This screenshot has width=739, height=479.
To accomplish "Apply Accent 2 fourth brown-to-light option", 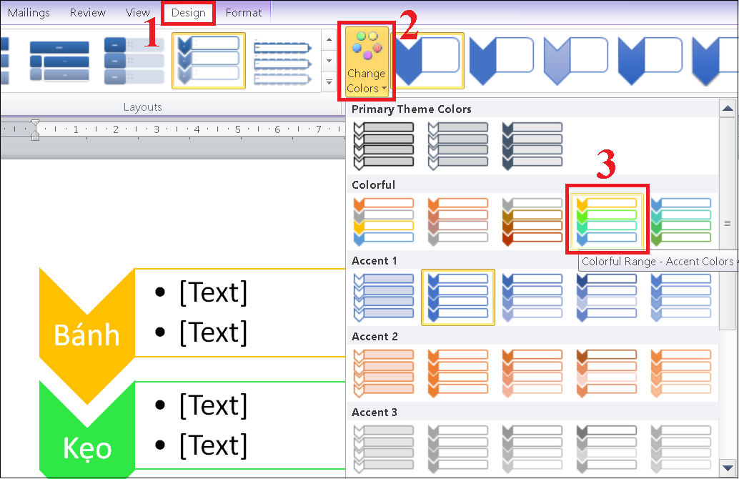I will point(607,373).
